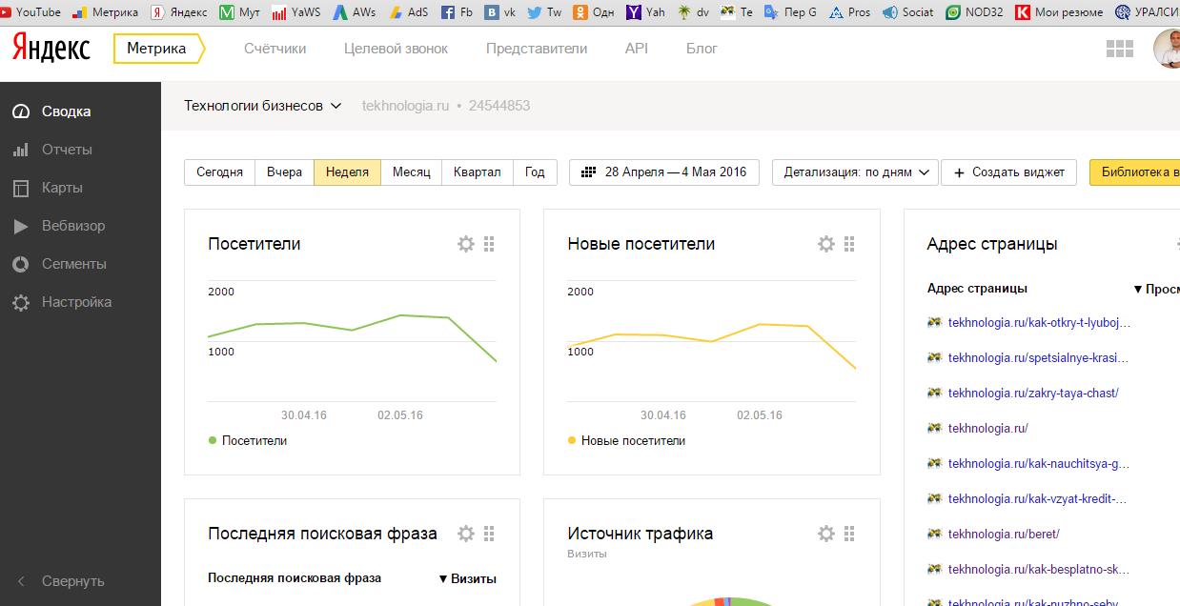Open the Библиотека widgets button

[x=1134, y=172]
